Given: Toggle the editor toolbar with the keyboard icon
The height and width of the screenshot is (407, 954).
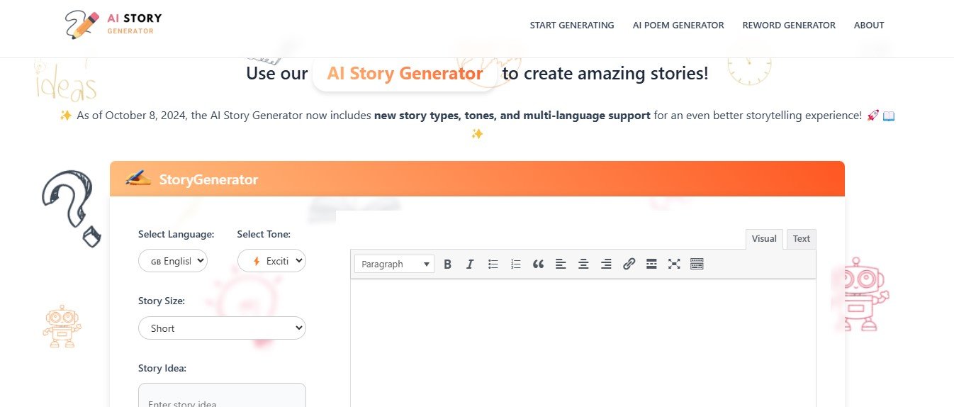Looking at the screenshot, I should (x=697, y=264).
